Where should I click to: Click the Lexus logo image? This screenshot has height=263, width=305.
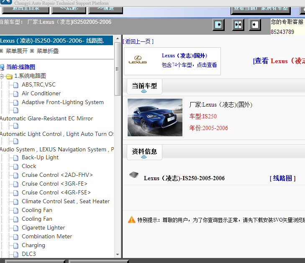point(138,60)
